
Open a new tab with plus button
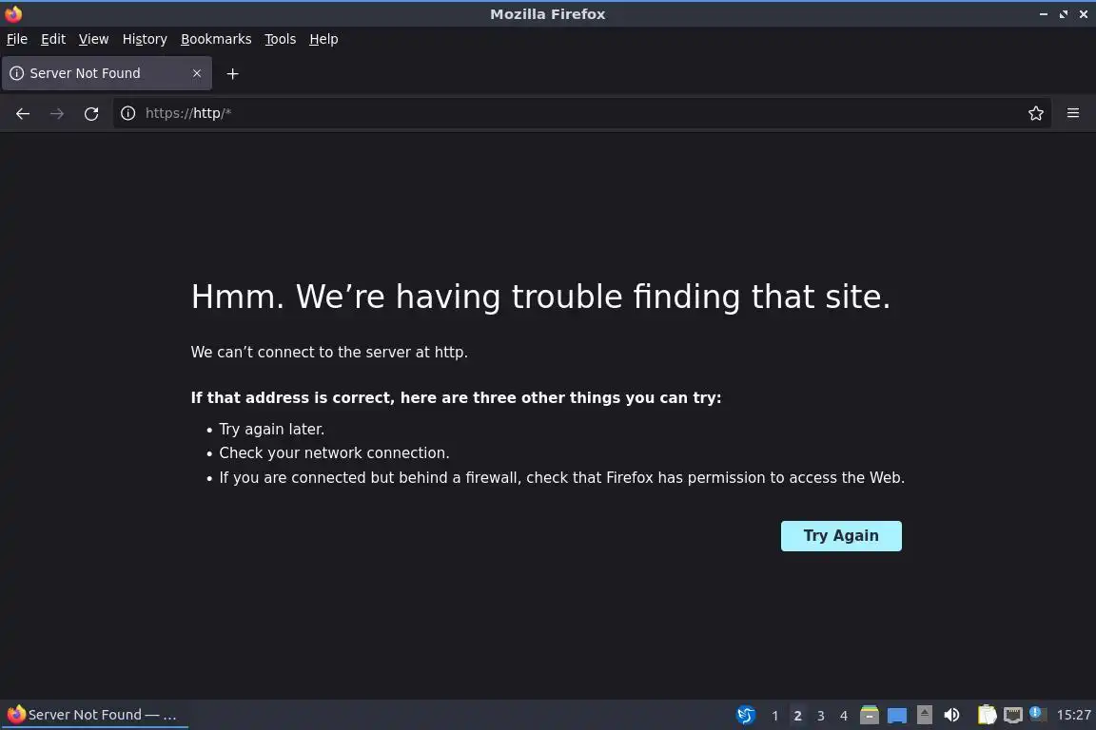click(233, 73)
